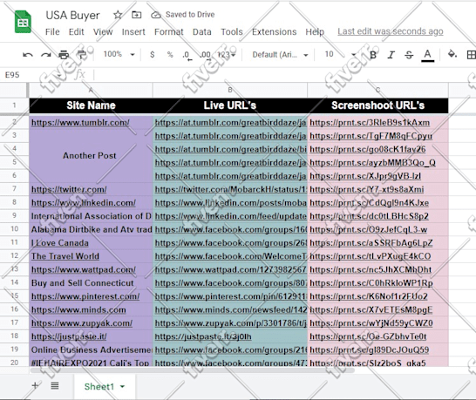Star the USA Buyer document
Image resolution: width=476 pixels, height=400 pixels.
point(118,15)
